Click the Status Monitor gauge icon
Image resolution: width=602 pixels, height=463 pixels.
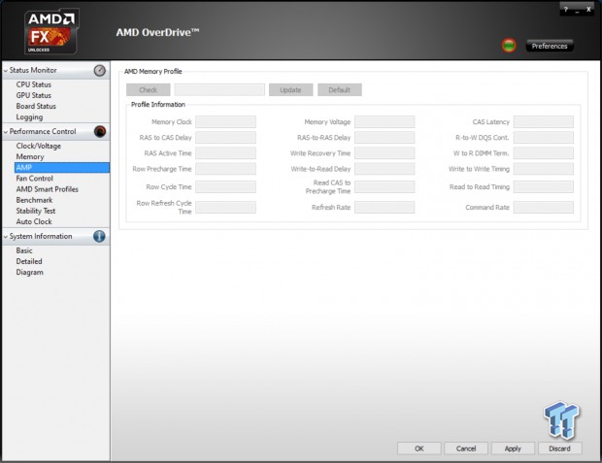point(99,71)
